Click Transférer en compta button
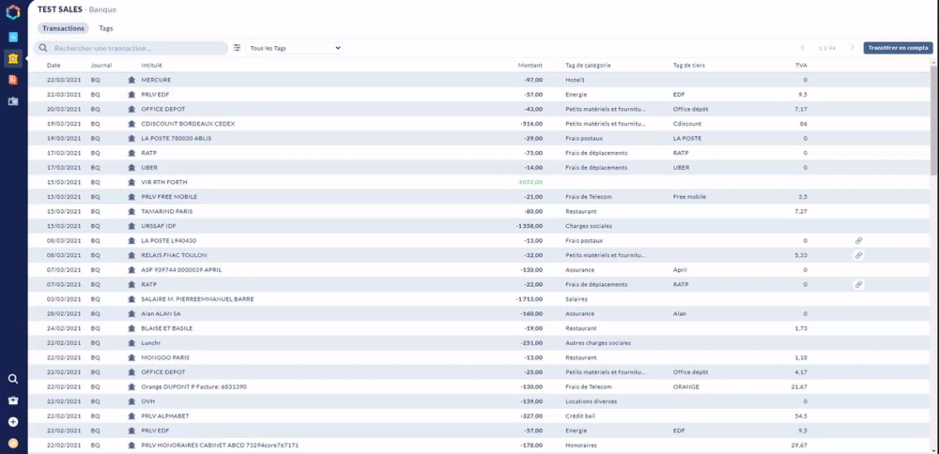 (x=898, y=48)
